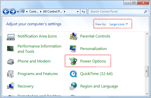Open QuickTime (32-bit) link
151x98 pixels.
pos(96,74)
